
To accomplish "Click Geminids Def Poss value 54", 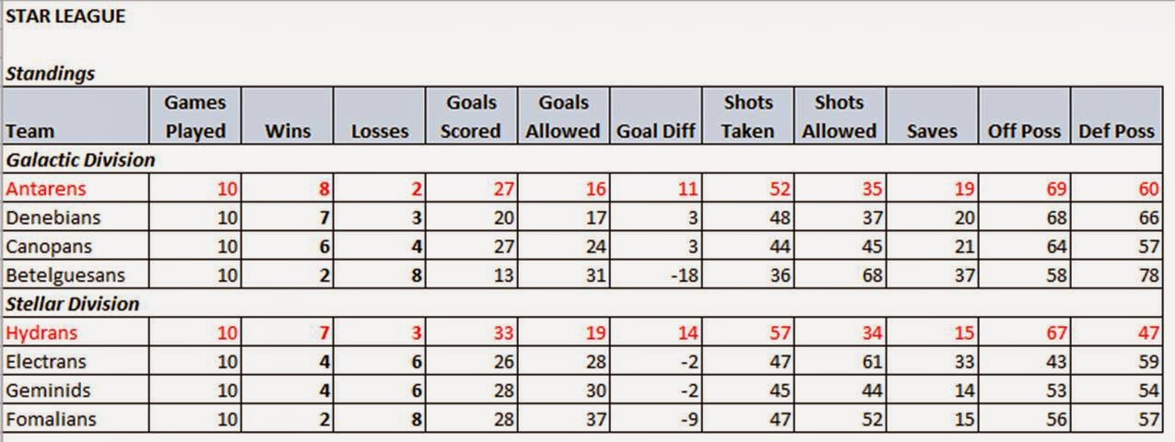I will point(1116,390).
